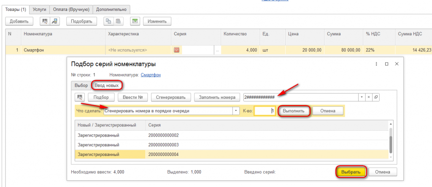Click the Добавить button
Viewport: 432px width, 187px height.
coord(19,21)
